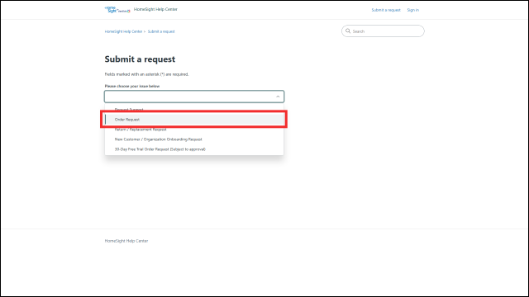529x297 pixels.
Task: Click the asterisk required fields note
Action: [146, 74]
